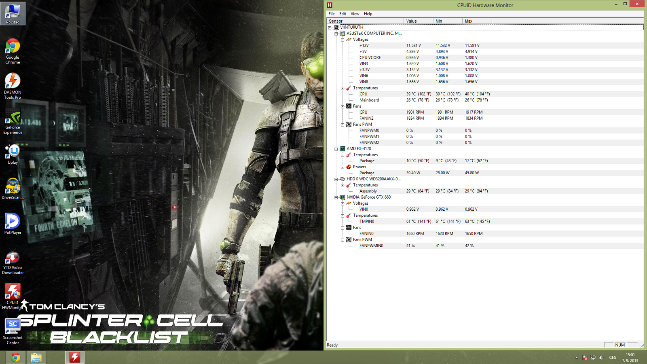The height and width of the screenshot is (364, 647).
Task: Select CPUID HWMonitor desktop shortcut
Action: coord(13,296)
